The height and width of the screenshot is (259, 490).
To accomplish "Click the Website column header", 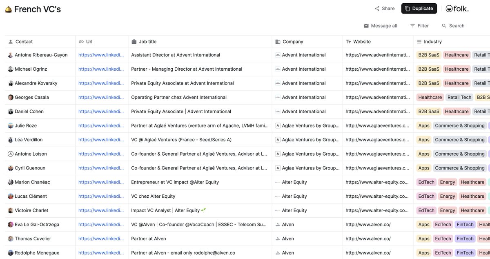I will (378, 42).
